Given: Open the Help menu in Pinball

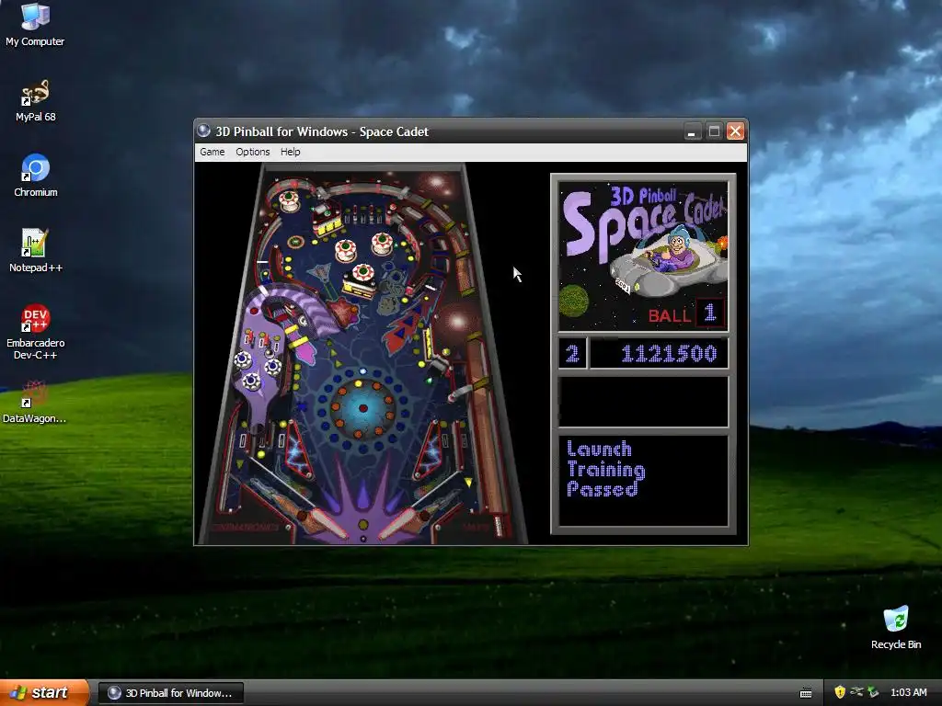Looking at the screenshot, I should 290,152.
